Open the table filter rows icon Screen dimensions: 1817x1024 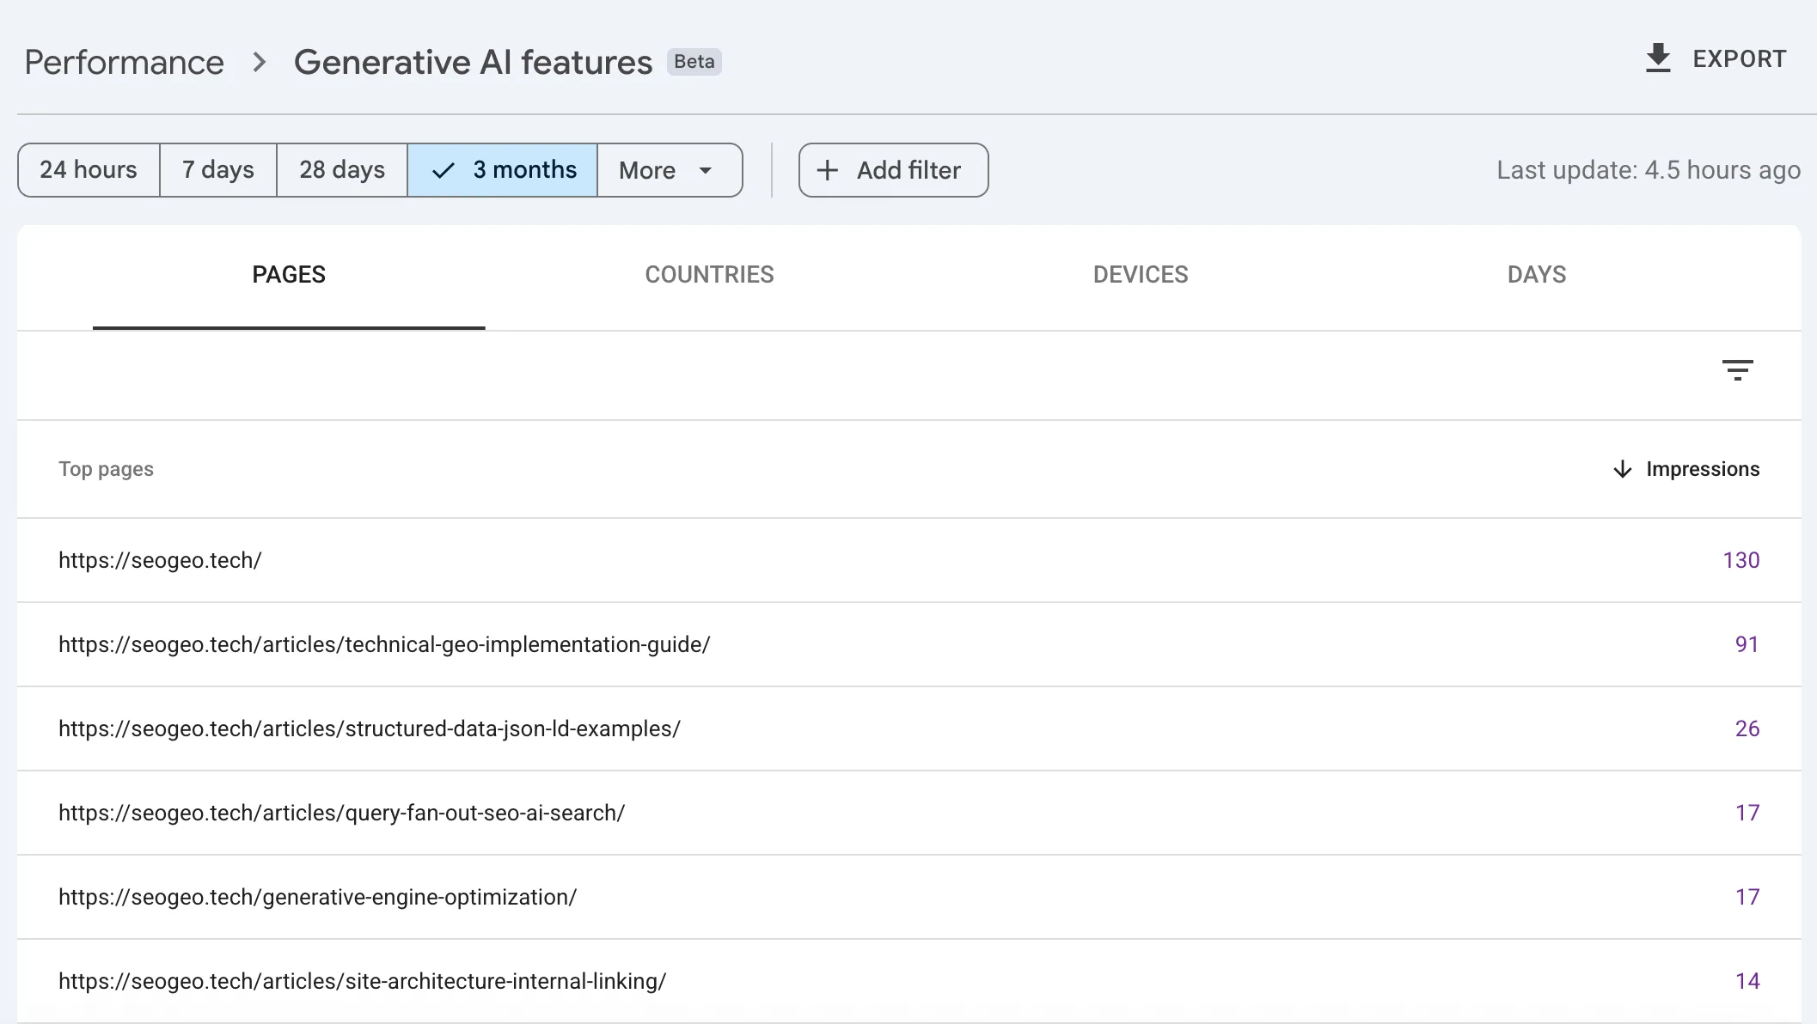(1737, 370)
